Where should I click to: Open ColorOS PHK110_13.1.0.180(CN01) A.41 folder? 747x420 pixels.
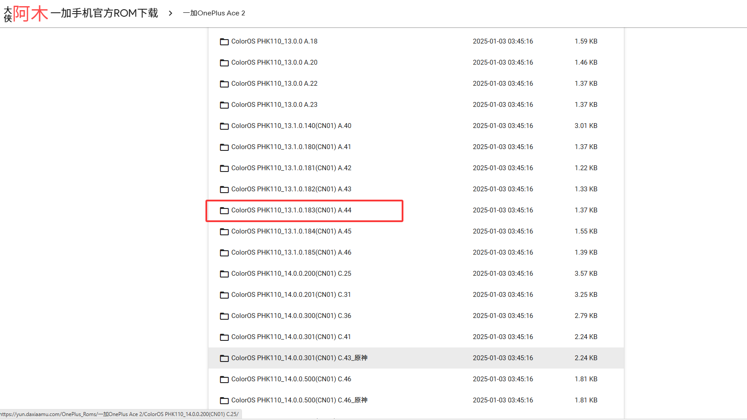[x=291, y=147]
